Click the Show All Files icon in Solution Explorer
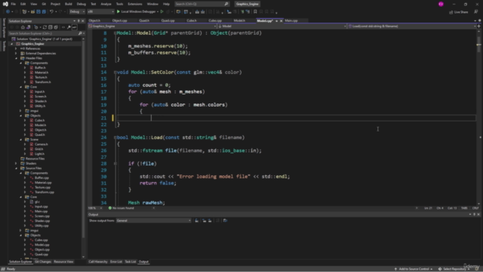483x272 pixels. pyautogui.click(x=56, y=27)
